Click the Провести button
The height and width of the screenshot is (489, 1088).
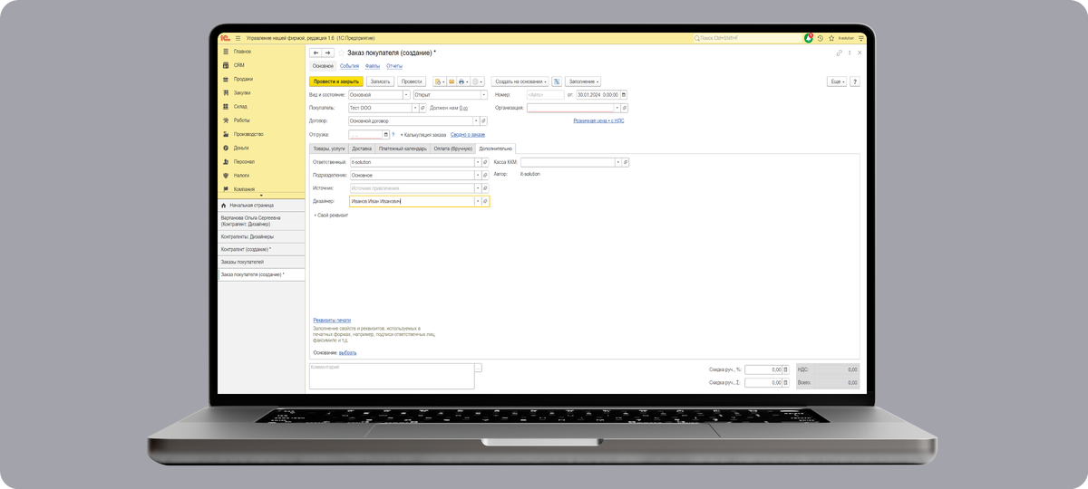tap(412, 81)
